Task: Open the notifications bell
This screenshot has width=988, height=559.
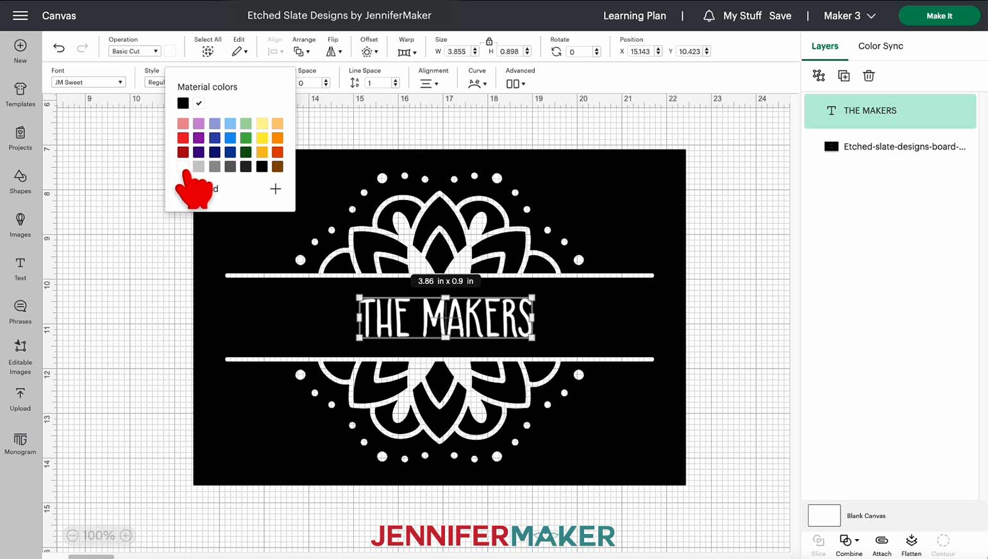Action: click(708, 16)
